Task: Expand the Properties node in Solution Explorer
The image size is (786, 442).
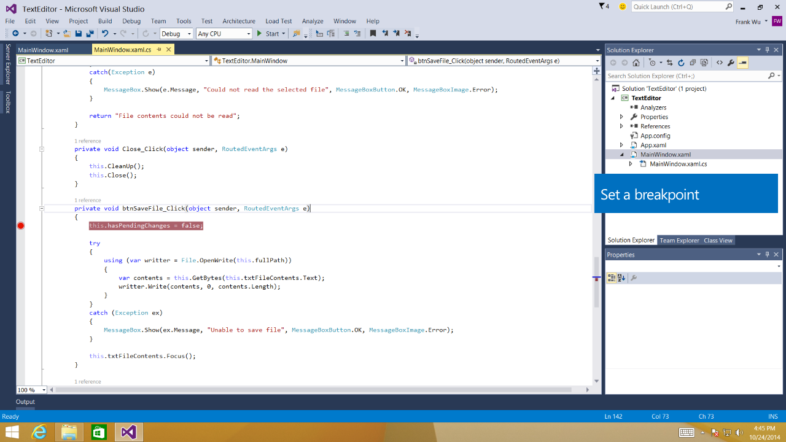Action: click(x=621, y=117)
